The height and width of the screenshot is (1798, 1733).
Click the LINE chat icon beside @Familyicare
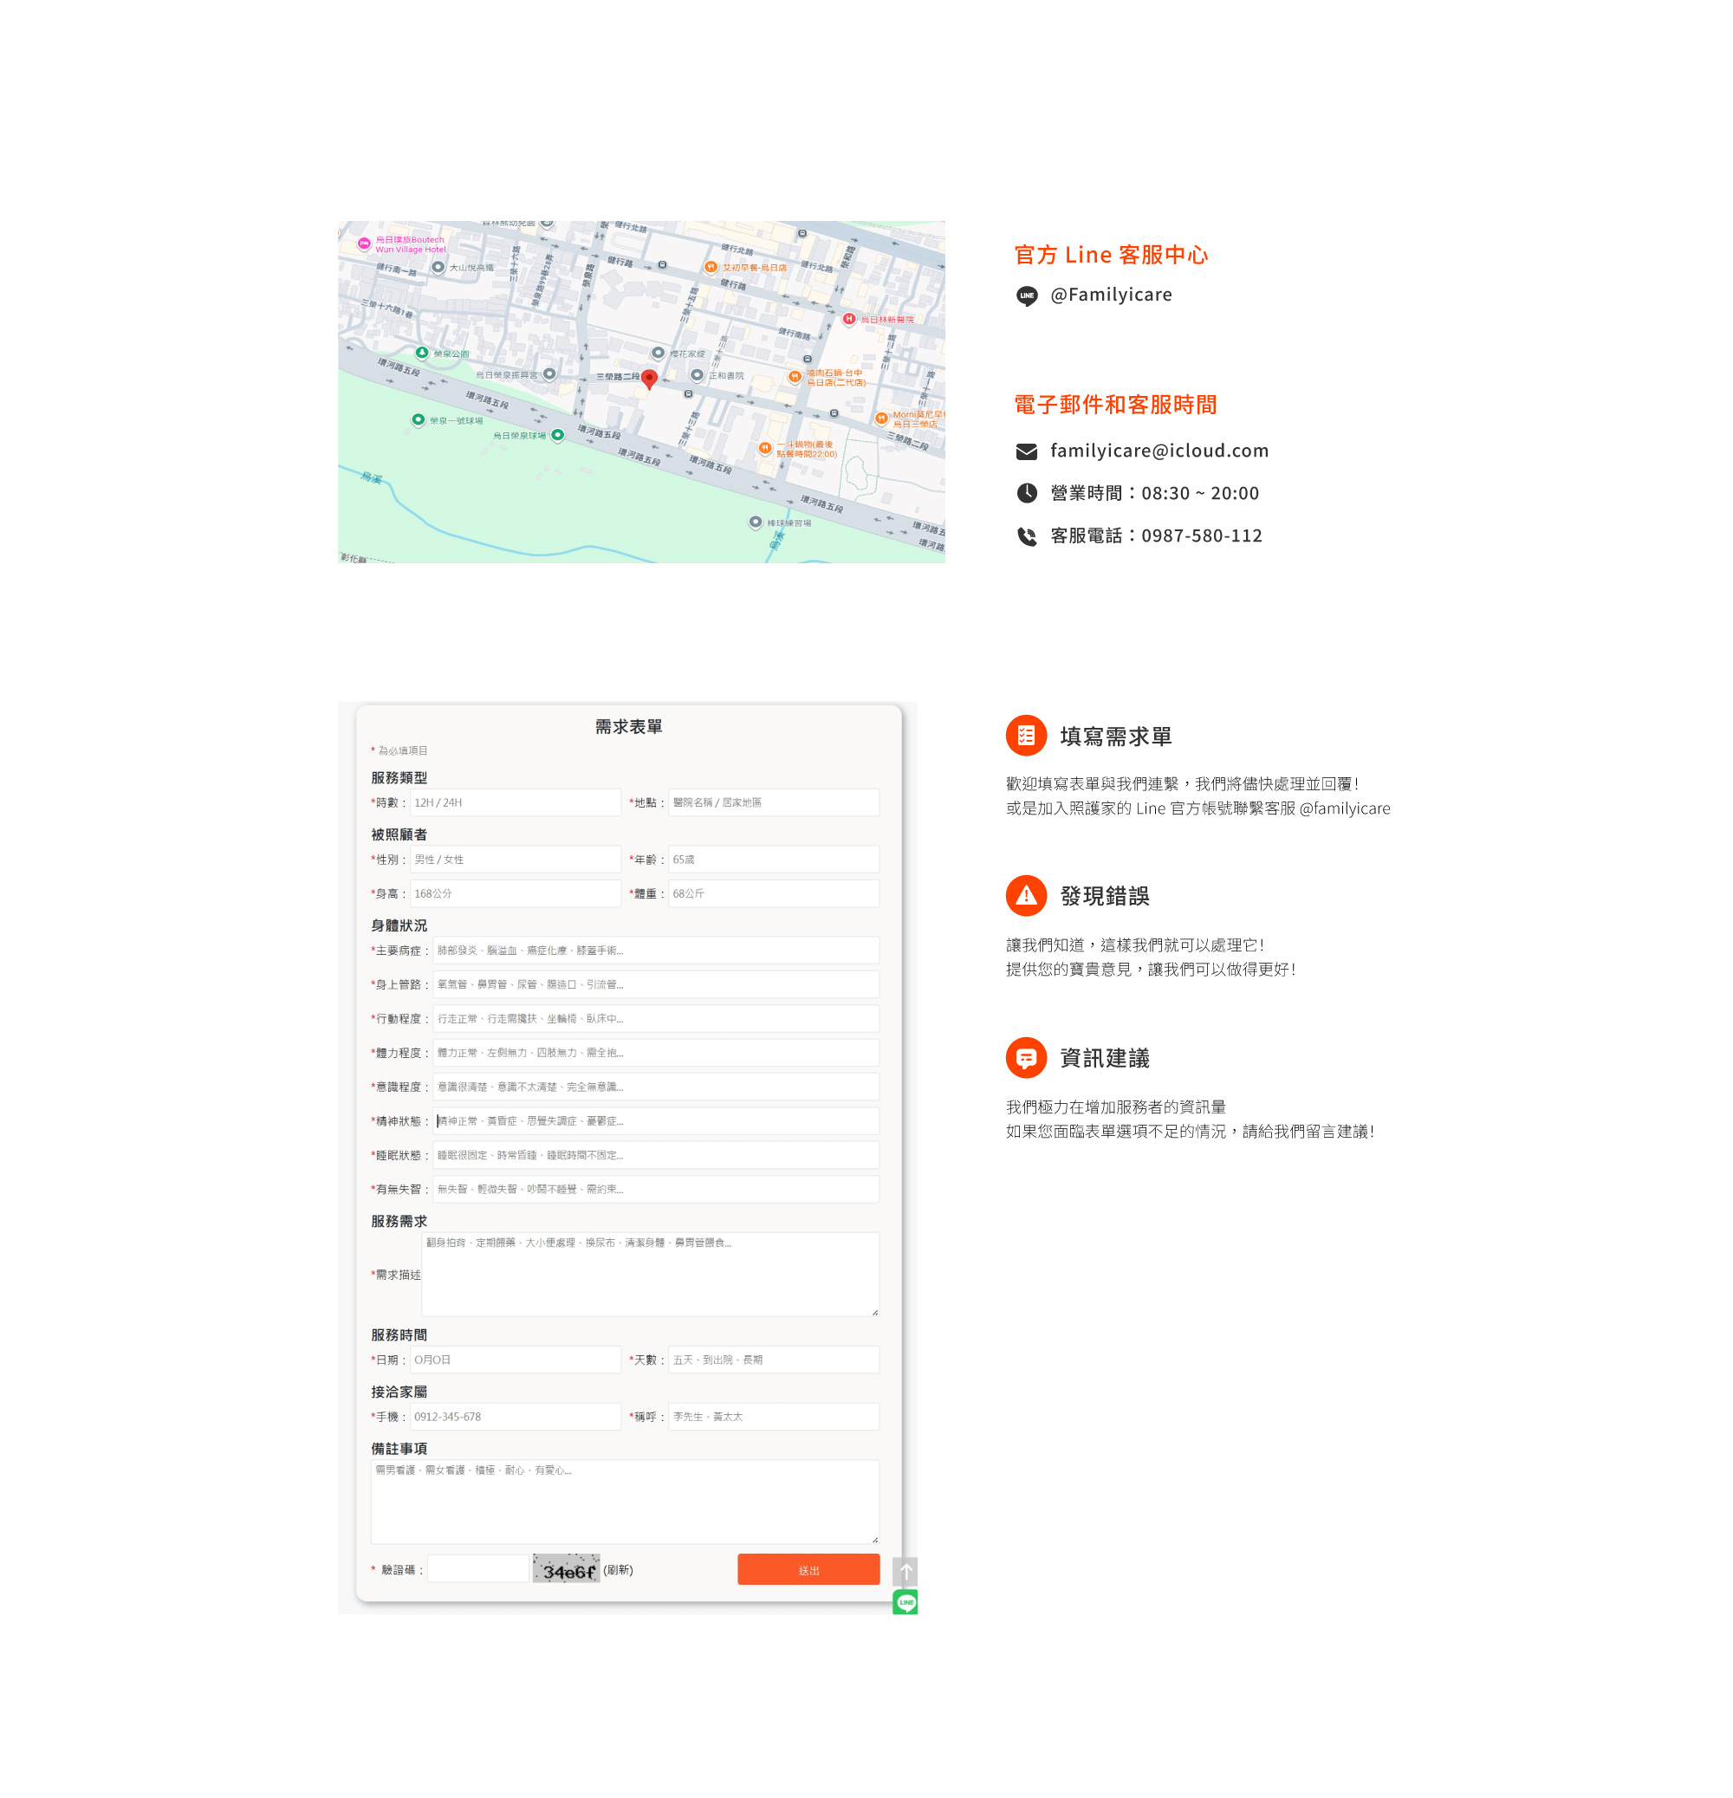tap(1027, 295)
